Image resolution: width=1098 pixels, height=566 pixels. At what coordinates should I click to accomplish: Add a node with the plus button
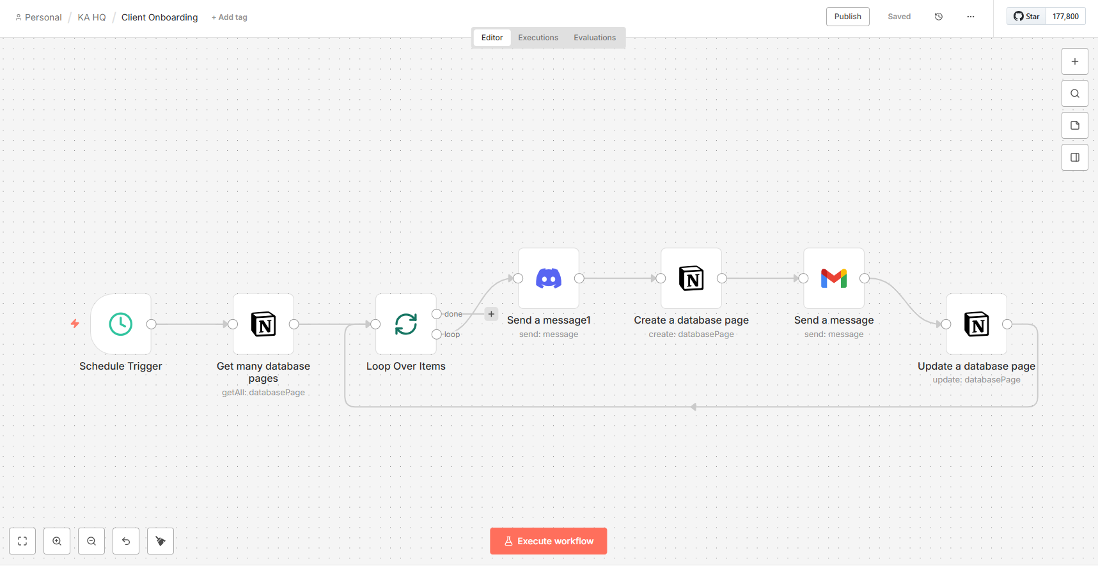(x=1075, y=62)
